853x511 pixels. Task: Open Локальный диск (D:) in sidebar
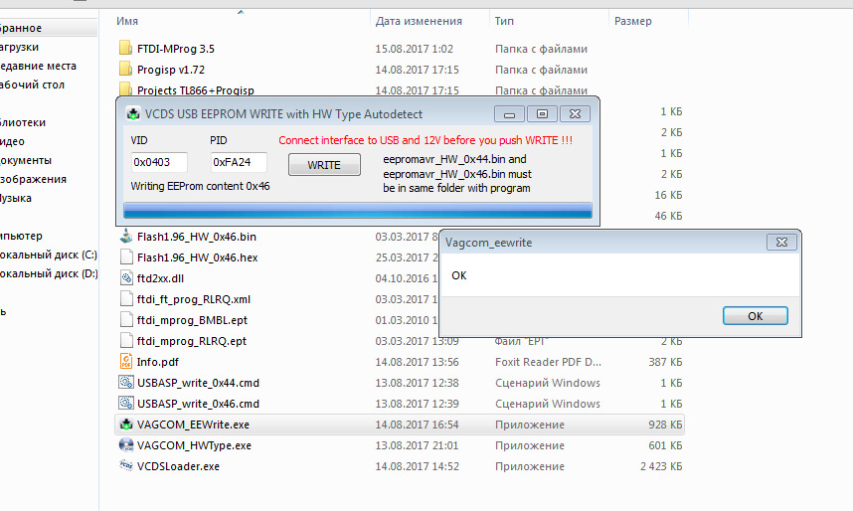point(48,273)
